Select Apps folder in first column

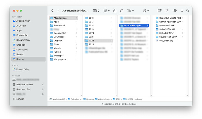pos(64,22)
